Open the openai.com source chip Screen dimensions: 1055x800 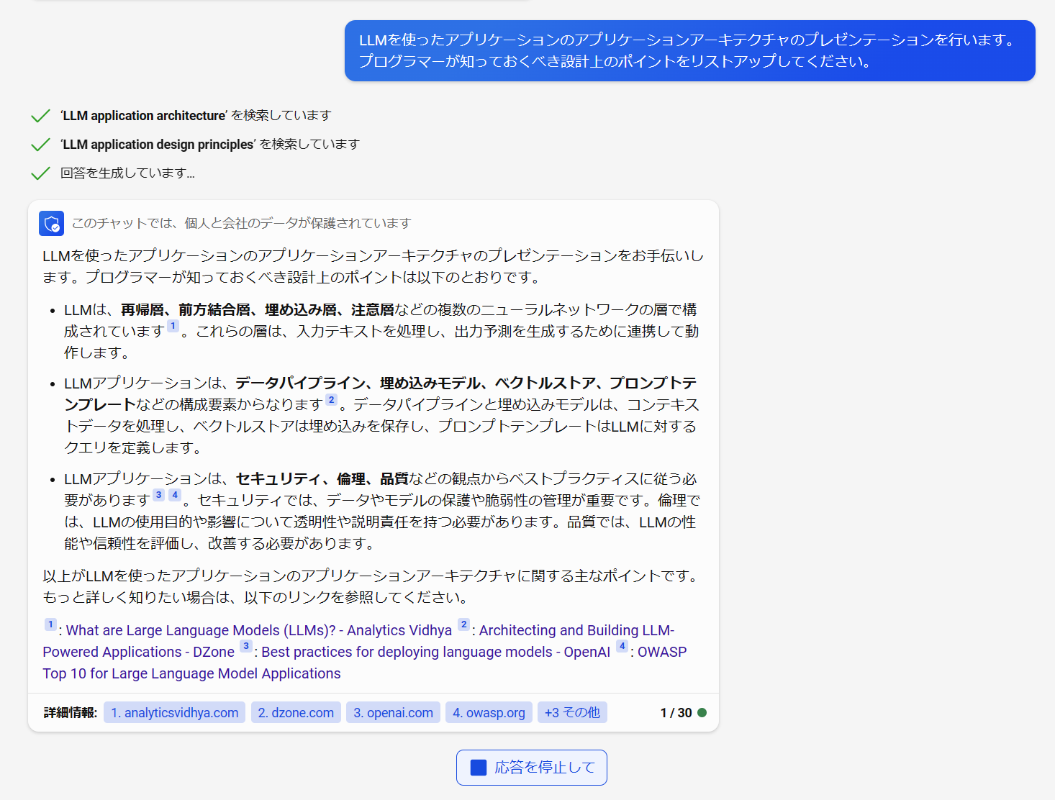[x=393, y=713]
